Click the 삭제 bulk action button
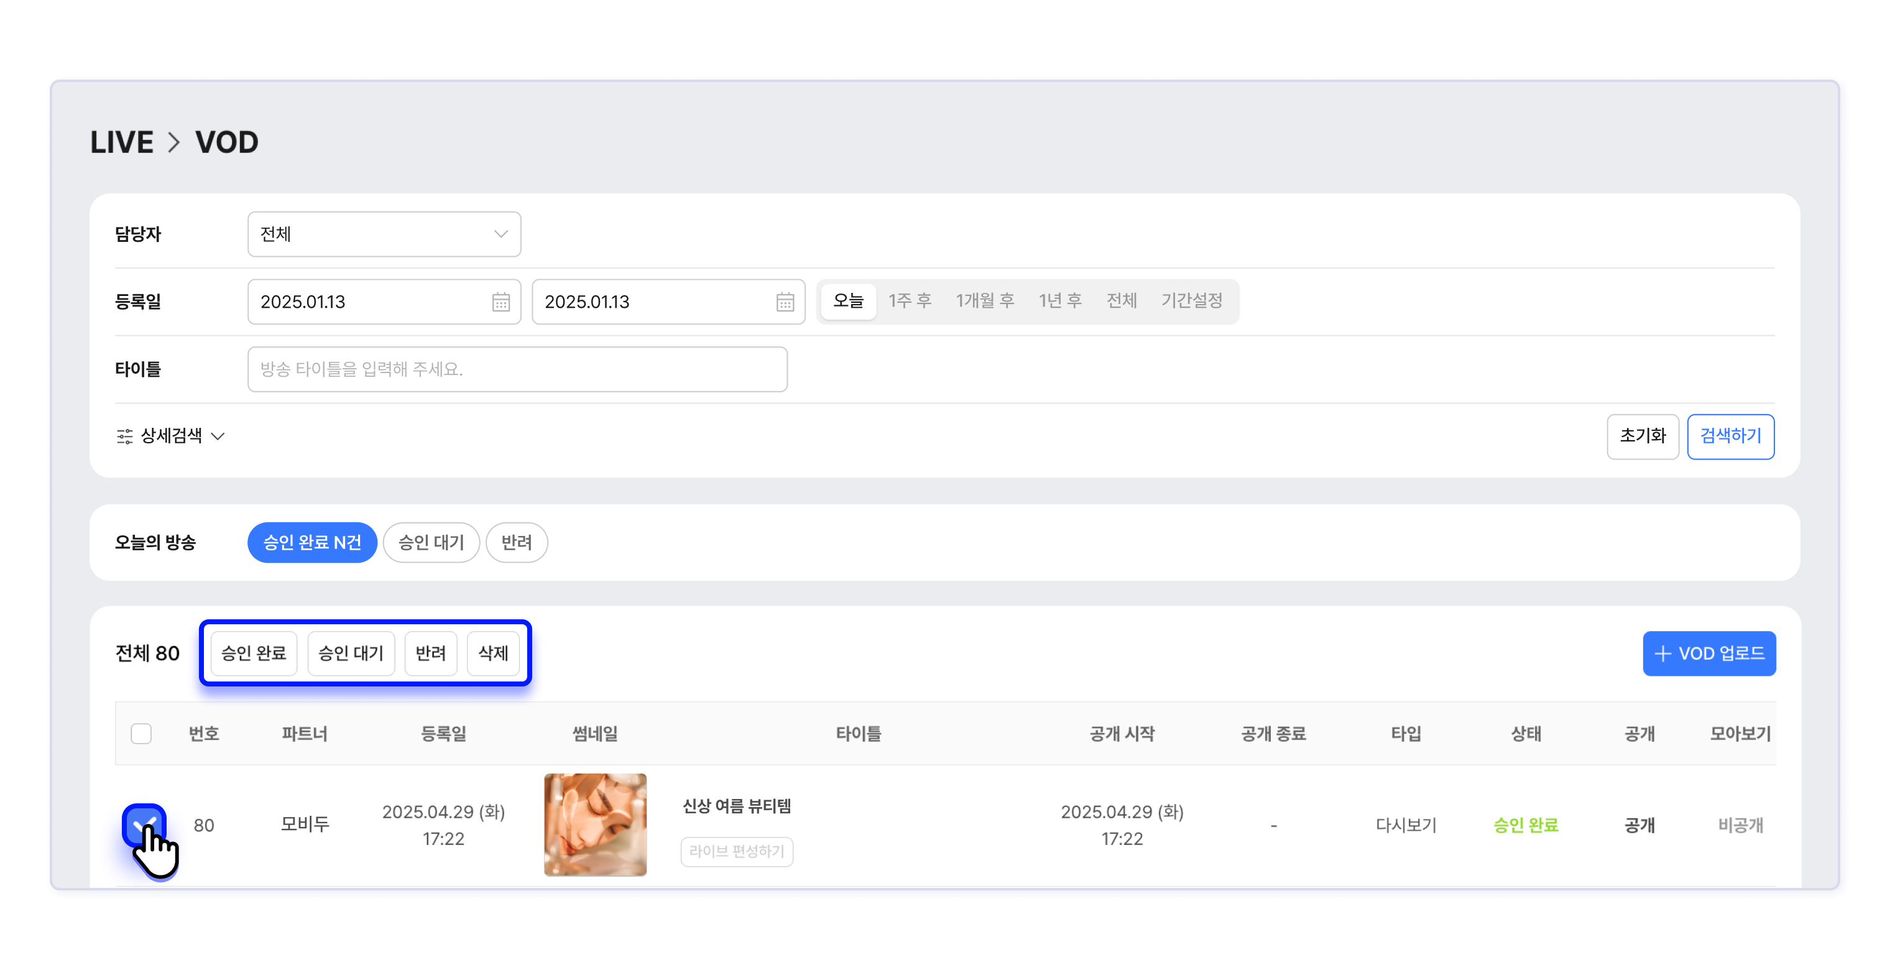Screen dimensions: 1890x970 pos(492,653)
